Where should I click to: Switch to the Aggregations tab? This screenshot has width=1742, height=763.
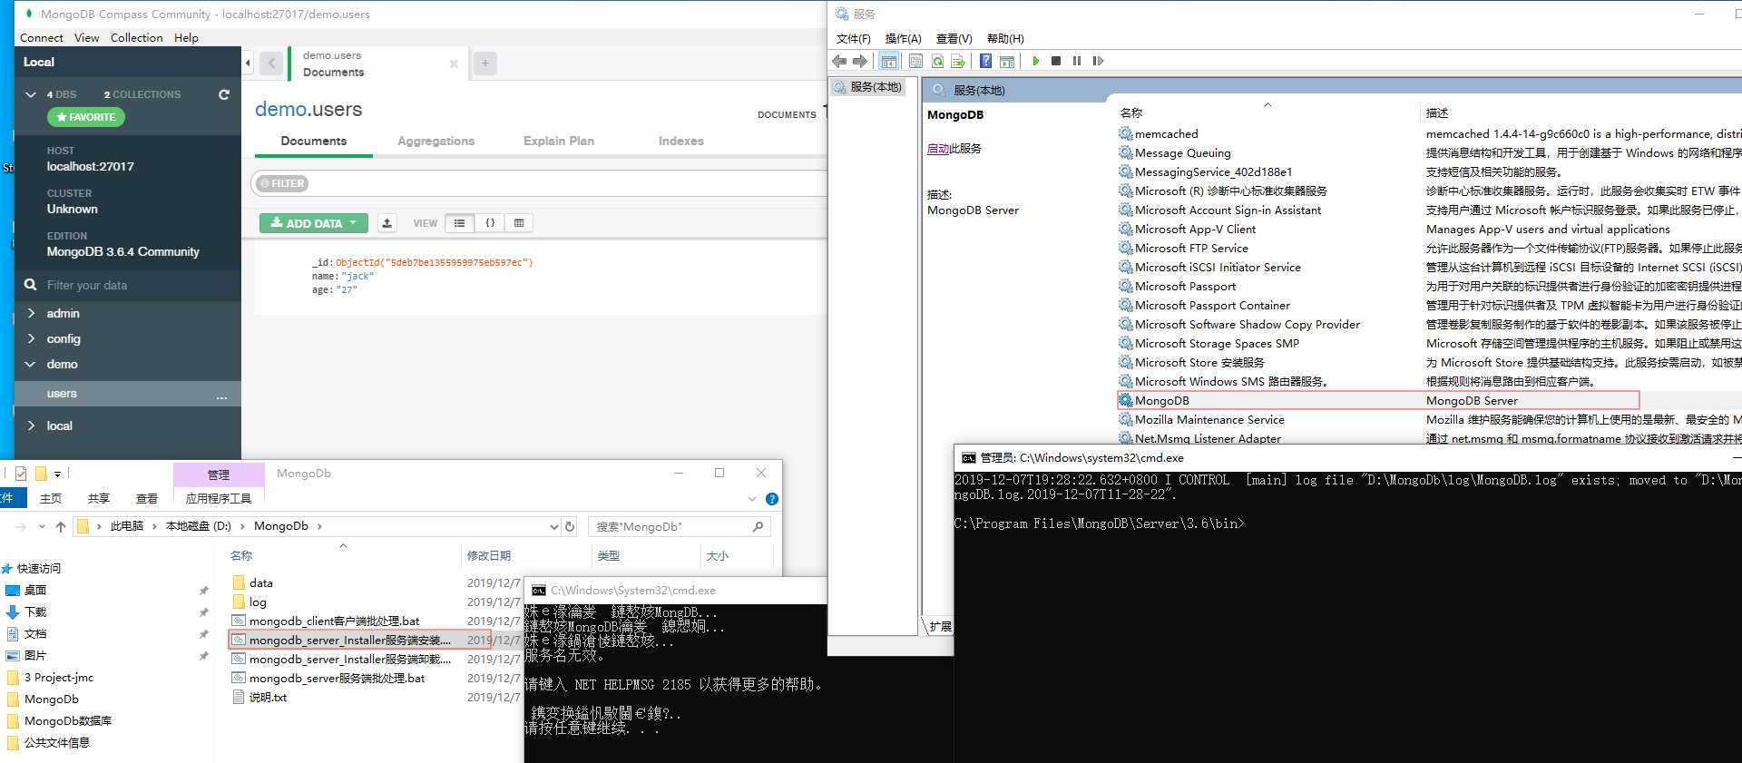point(435,141)
